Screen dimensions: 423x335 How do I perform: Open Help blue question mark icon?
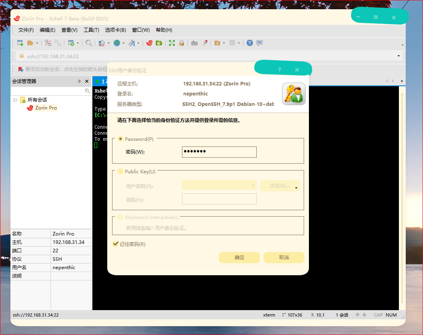tap(250, 43)
